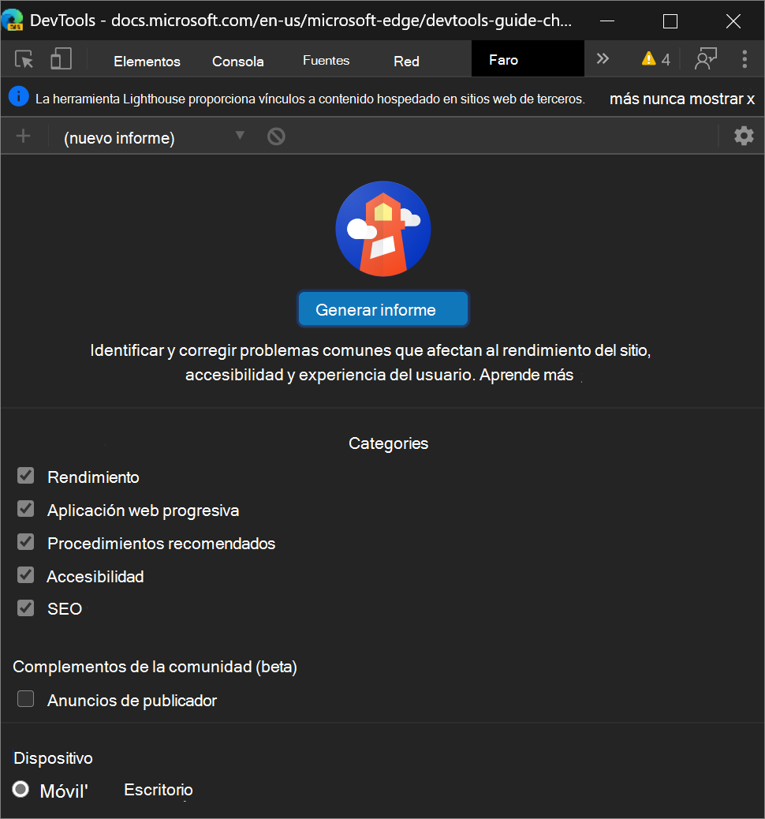The width and height of the screenshot is (765, 819).
Task: Switch to the Elementos tab
Action: 147,61
